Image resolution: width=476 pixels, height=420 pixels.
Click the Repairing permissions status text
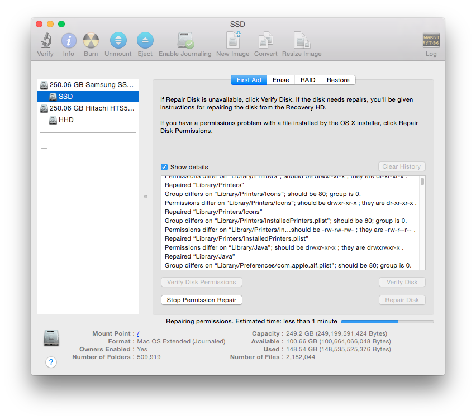[251, 321]
